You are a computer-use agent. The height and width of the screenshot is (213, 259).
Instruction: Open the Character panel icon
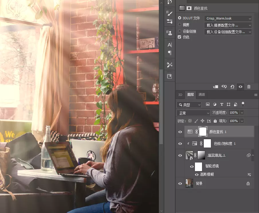(170, 45)
